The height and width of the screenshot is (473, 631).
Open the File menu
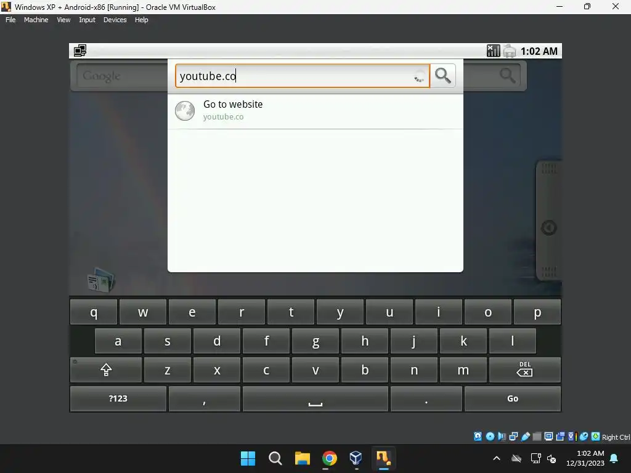pyautogui.click(x=10, y=20)
